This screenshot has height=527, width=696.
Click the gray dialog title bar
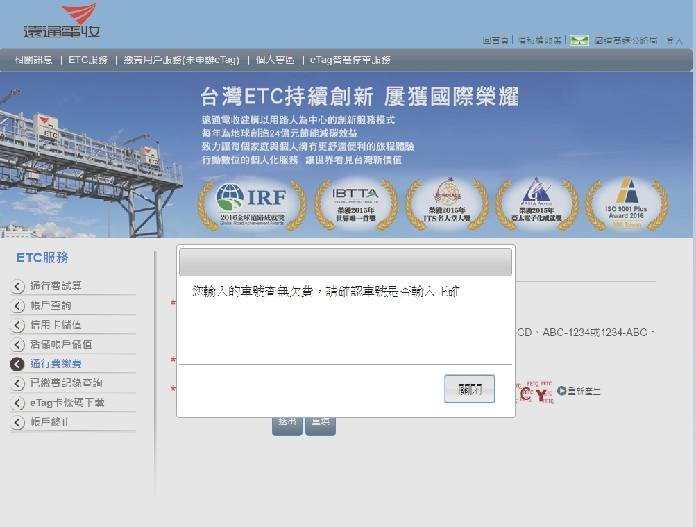coord(346,262)
